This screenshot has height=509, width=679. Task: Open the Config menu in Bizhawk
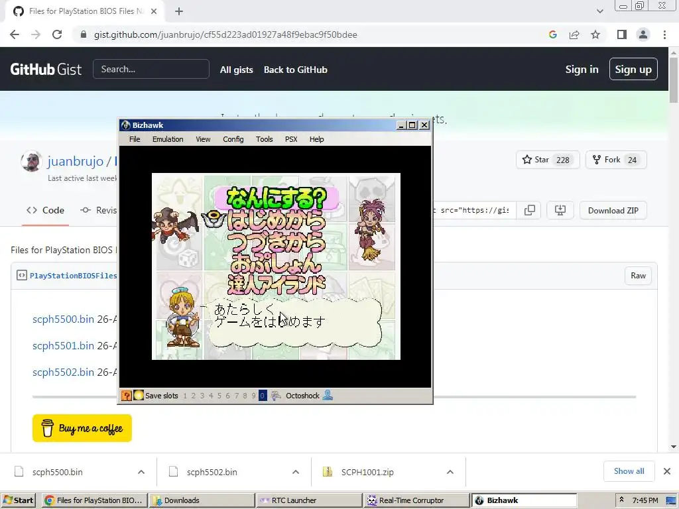pos(233,139)
